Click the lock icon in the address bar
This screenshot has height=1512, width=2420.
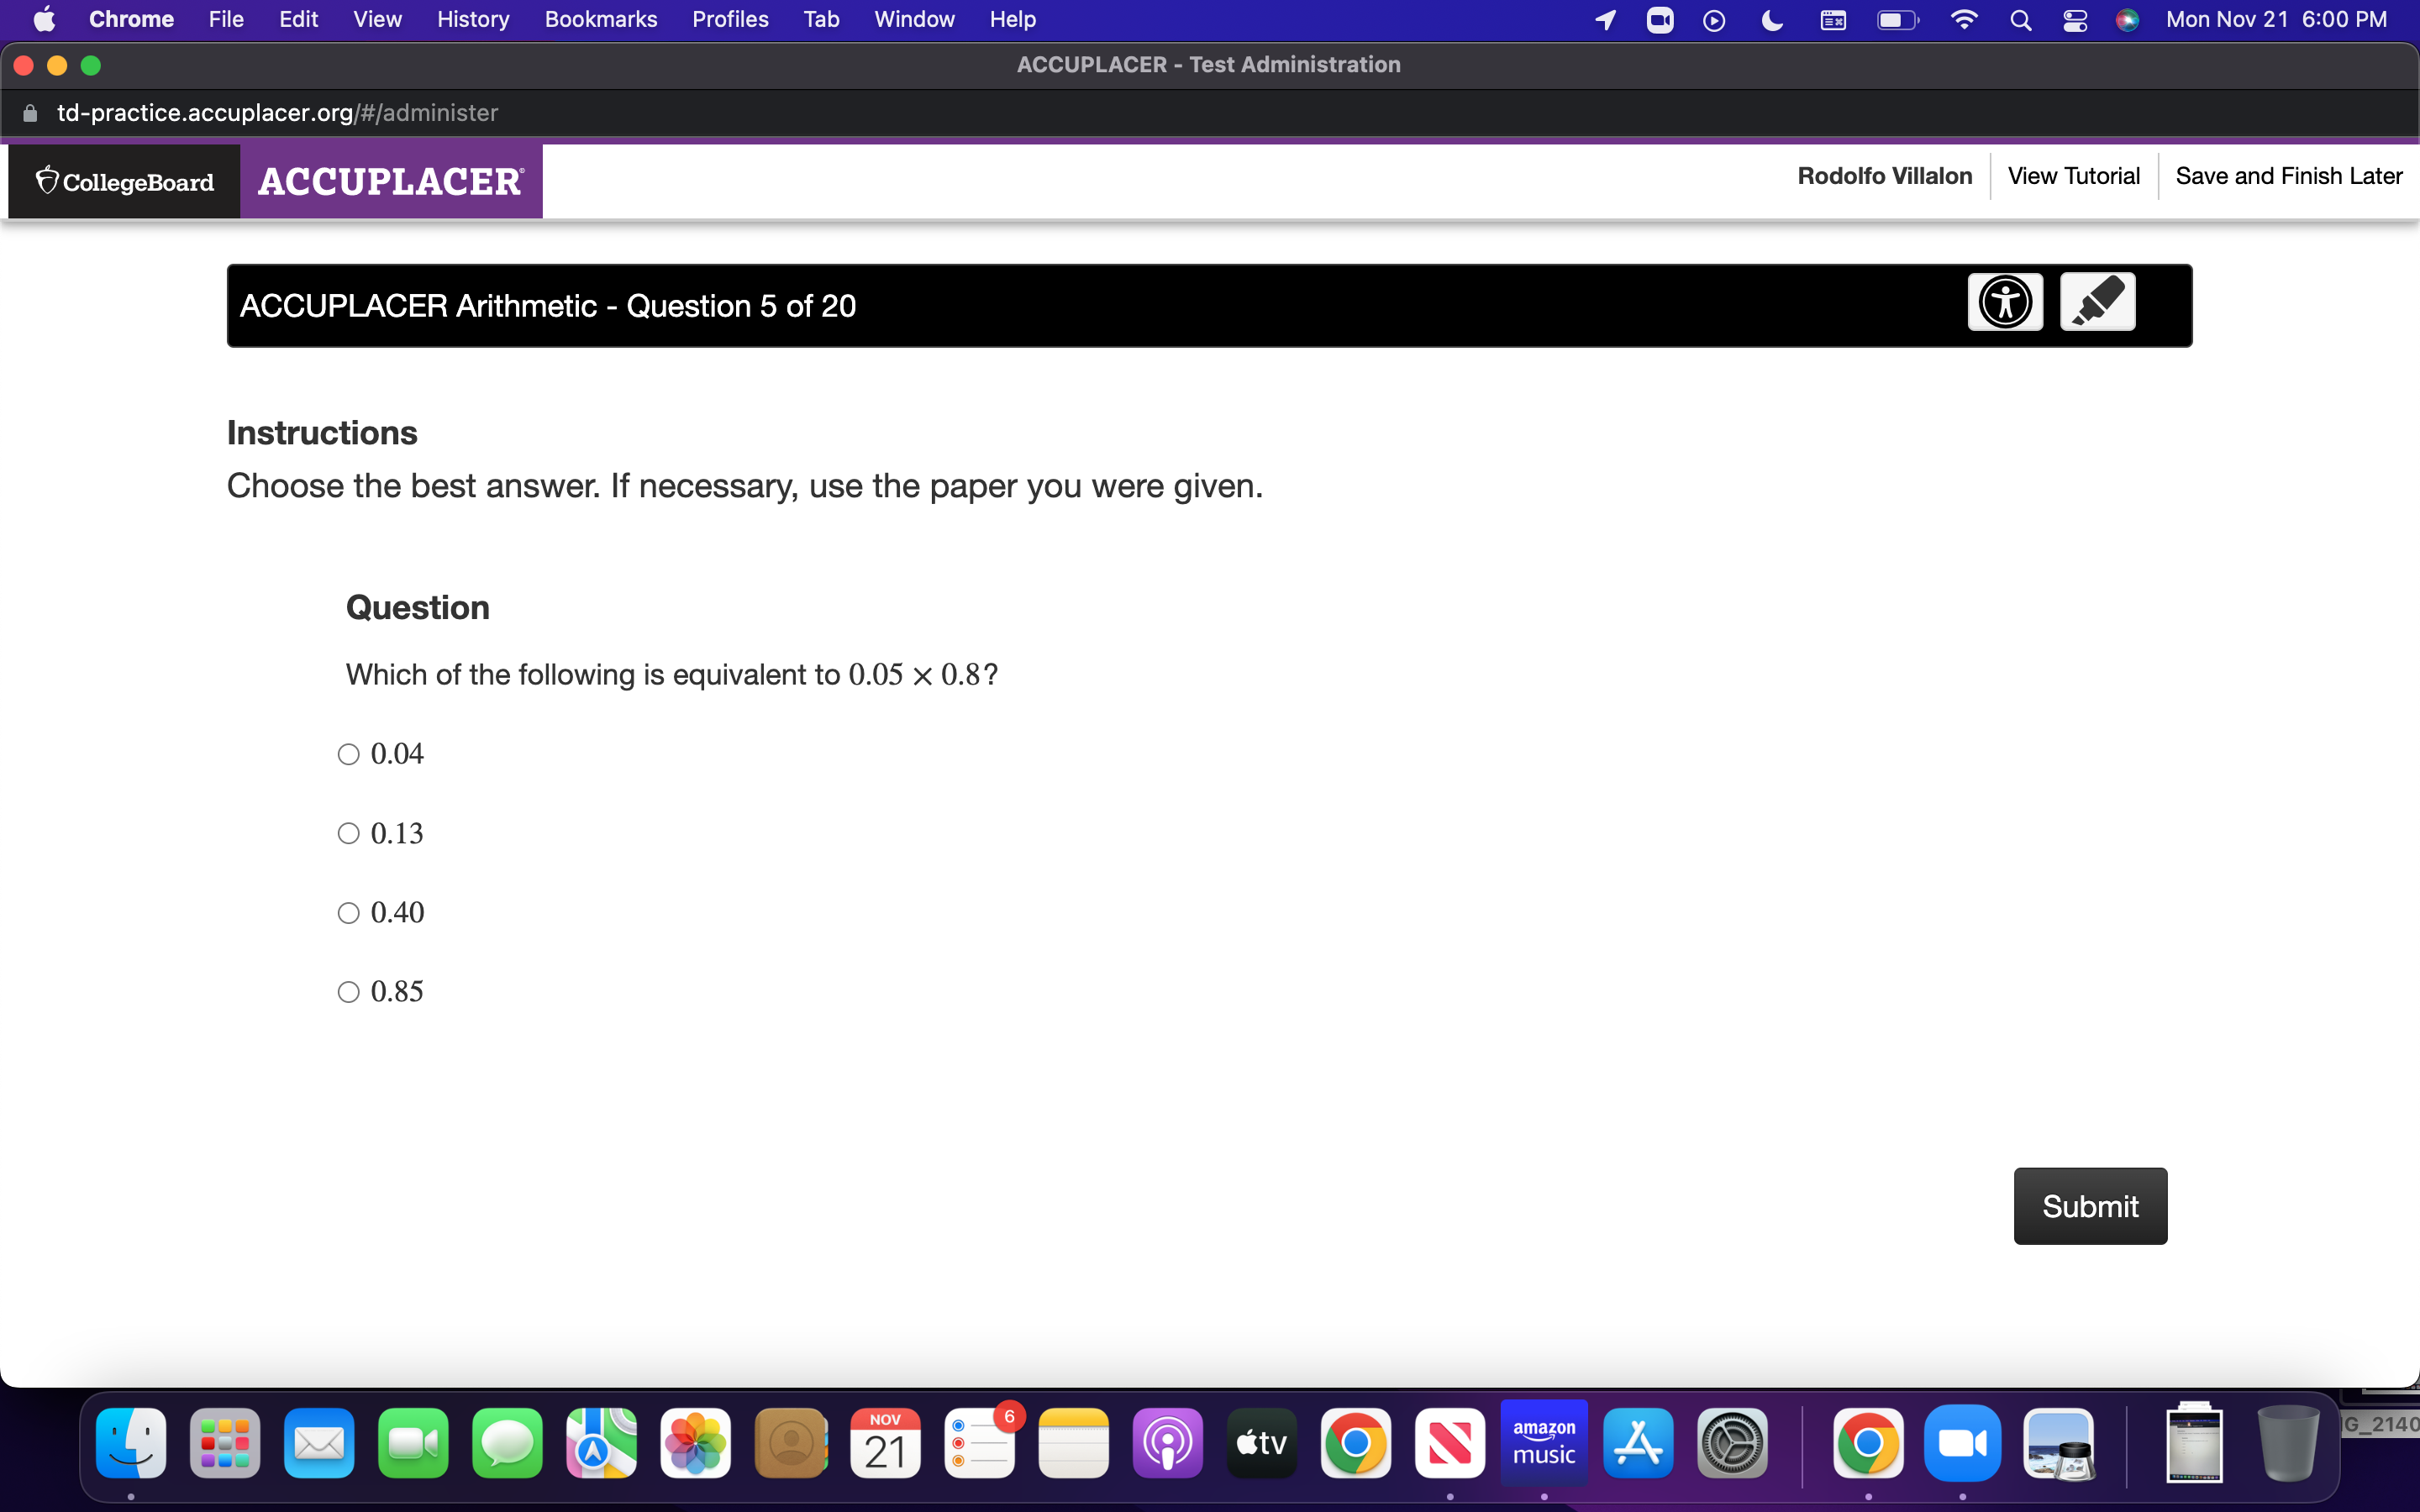[x=30, y=112]
